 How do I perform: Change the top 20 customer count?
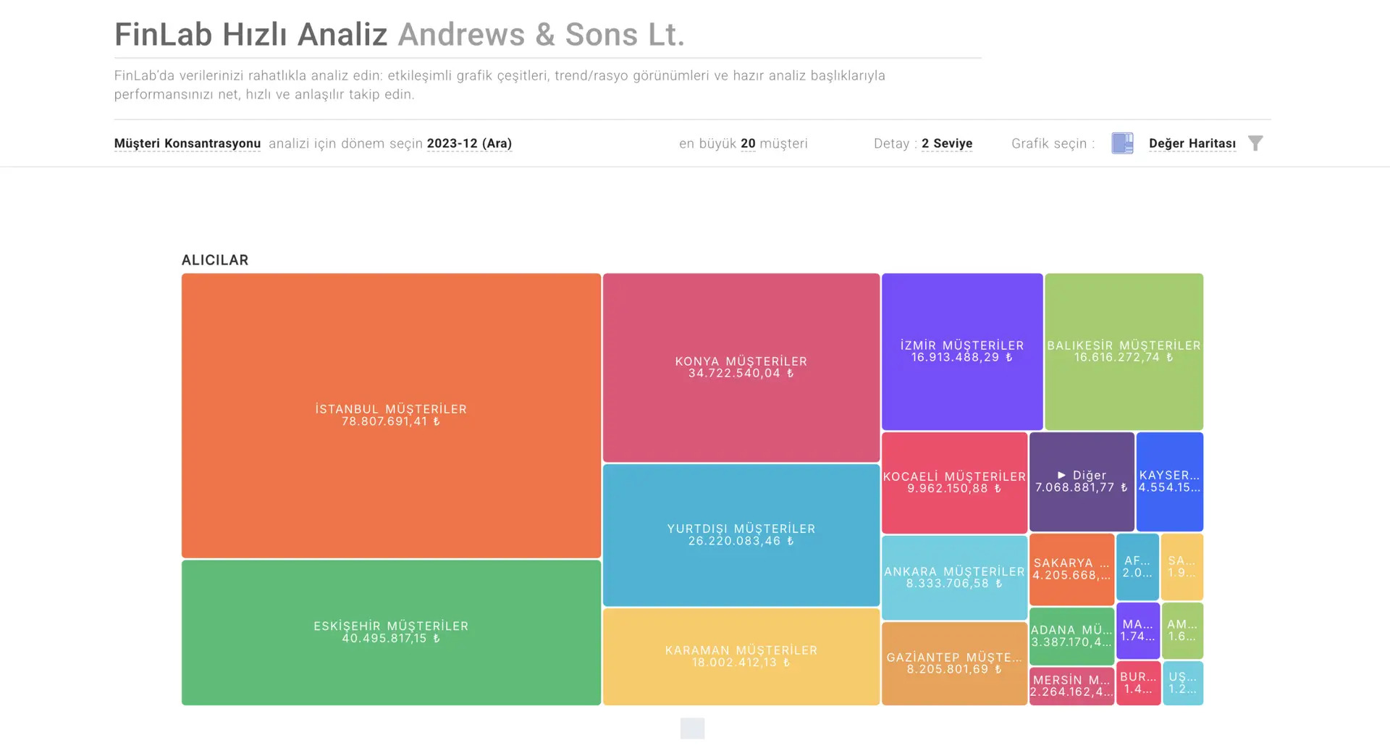click(748, 143)
